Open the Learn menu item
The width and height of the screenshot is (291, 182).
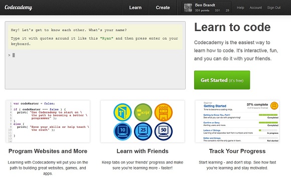point(135,8)
